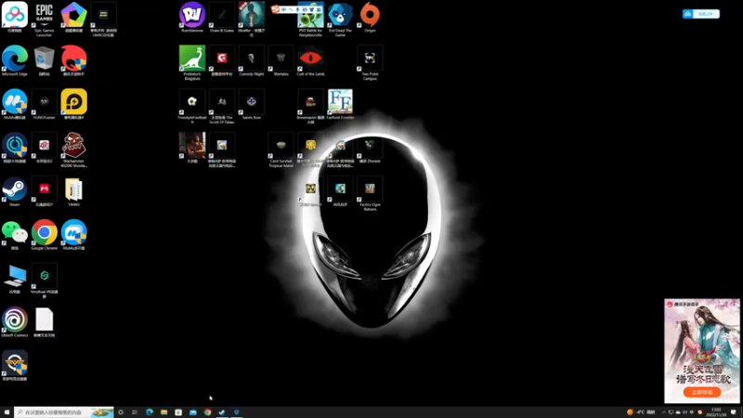Viewport: 743px width, 418px height.
Task: Launch the Wartales shortcut
Action: 281,61
